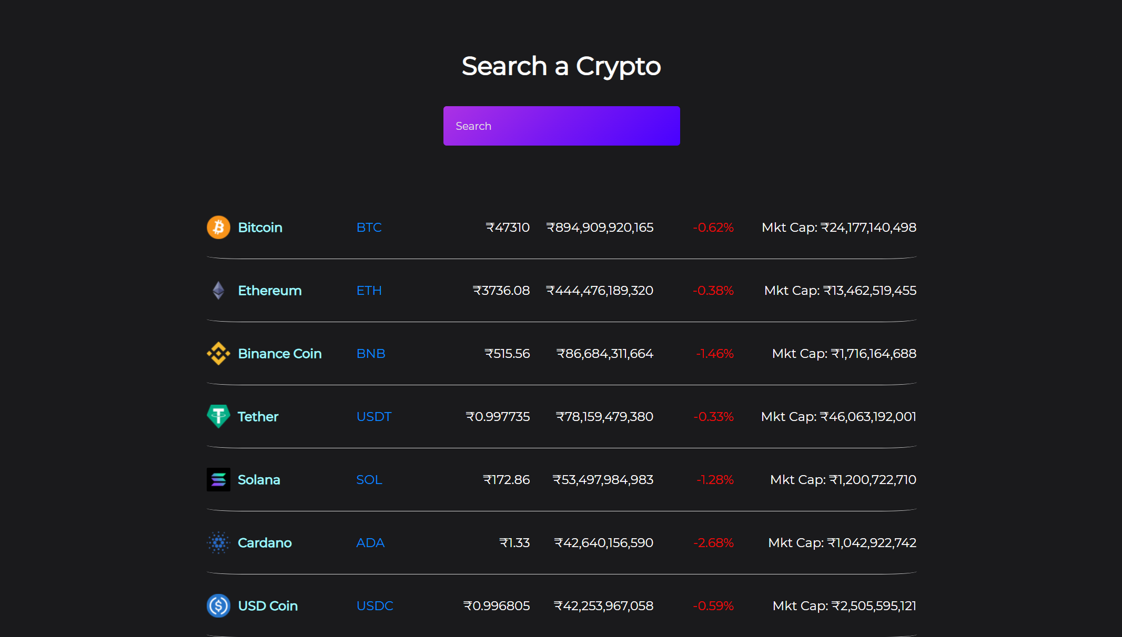Click the ADA ticker symbol
The height and width of the screenshot is (637, 1122).
click(x=370, y=543)
